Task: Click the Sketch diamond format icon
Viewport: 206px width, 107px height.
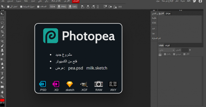Action: click(70, 84)
